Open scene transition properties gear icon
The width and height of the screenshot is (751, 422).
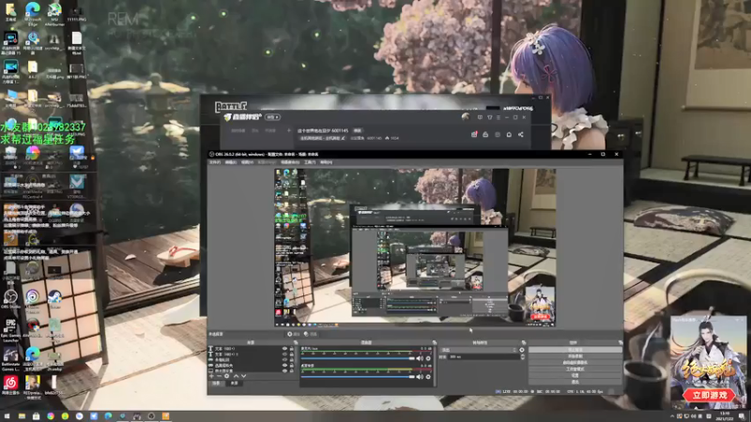[522, 350]
